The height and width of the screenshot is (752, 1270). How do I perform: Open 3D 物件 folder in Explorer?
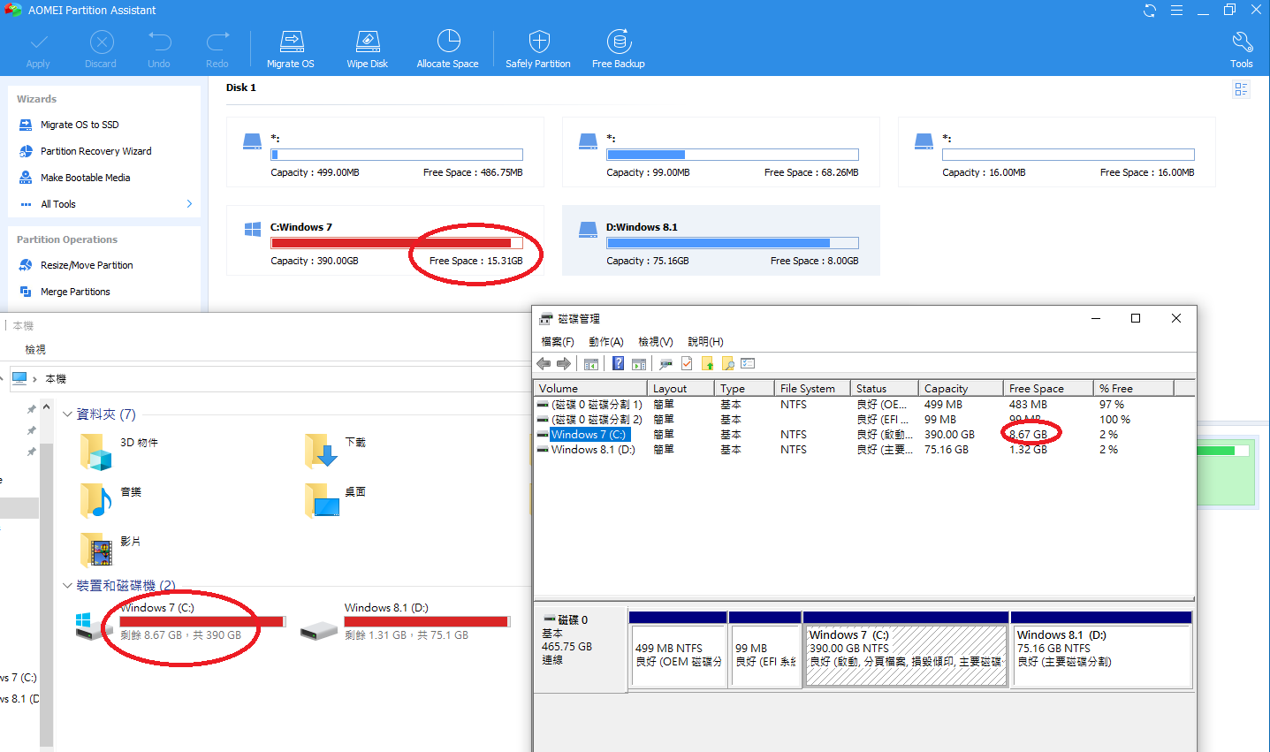pyautogui.click(x=119, y=451)
